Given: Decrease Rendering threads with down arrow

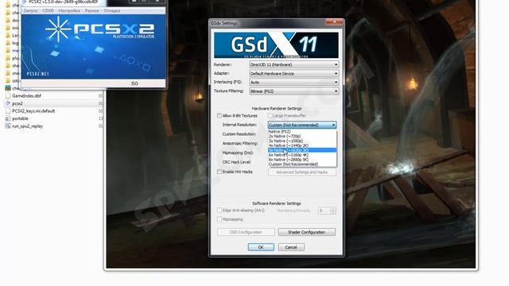Looking at the screenshot, I should click(x=332, y=213).
